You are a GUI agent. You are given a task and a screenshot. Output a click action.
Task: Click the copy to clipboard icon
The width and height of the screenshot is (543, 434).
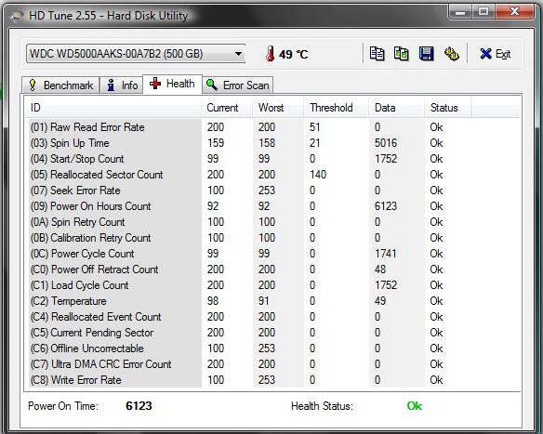click(377, 54)
